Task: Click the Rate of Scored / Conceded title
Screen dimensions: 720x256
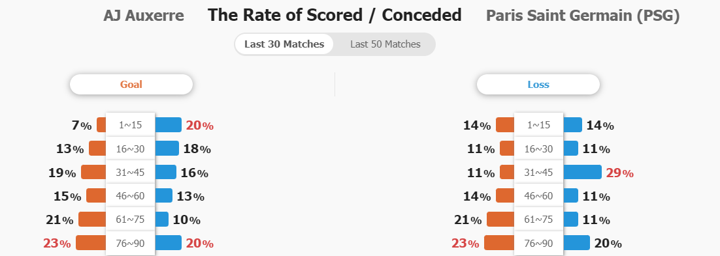Action: click(x=335, y=15)
